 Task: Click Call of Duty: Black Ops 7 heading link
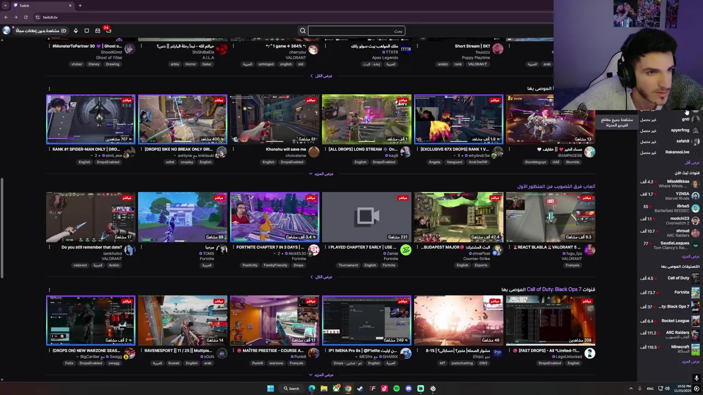pos(554,290)
